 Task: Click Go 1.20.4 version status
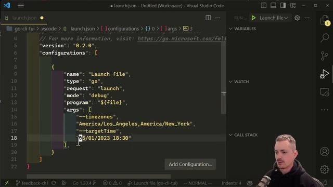[84, 183]
